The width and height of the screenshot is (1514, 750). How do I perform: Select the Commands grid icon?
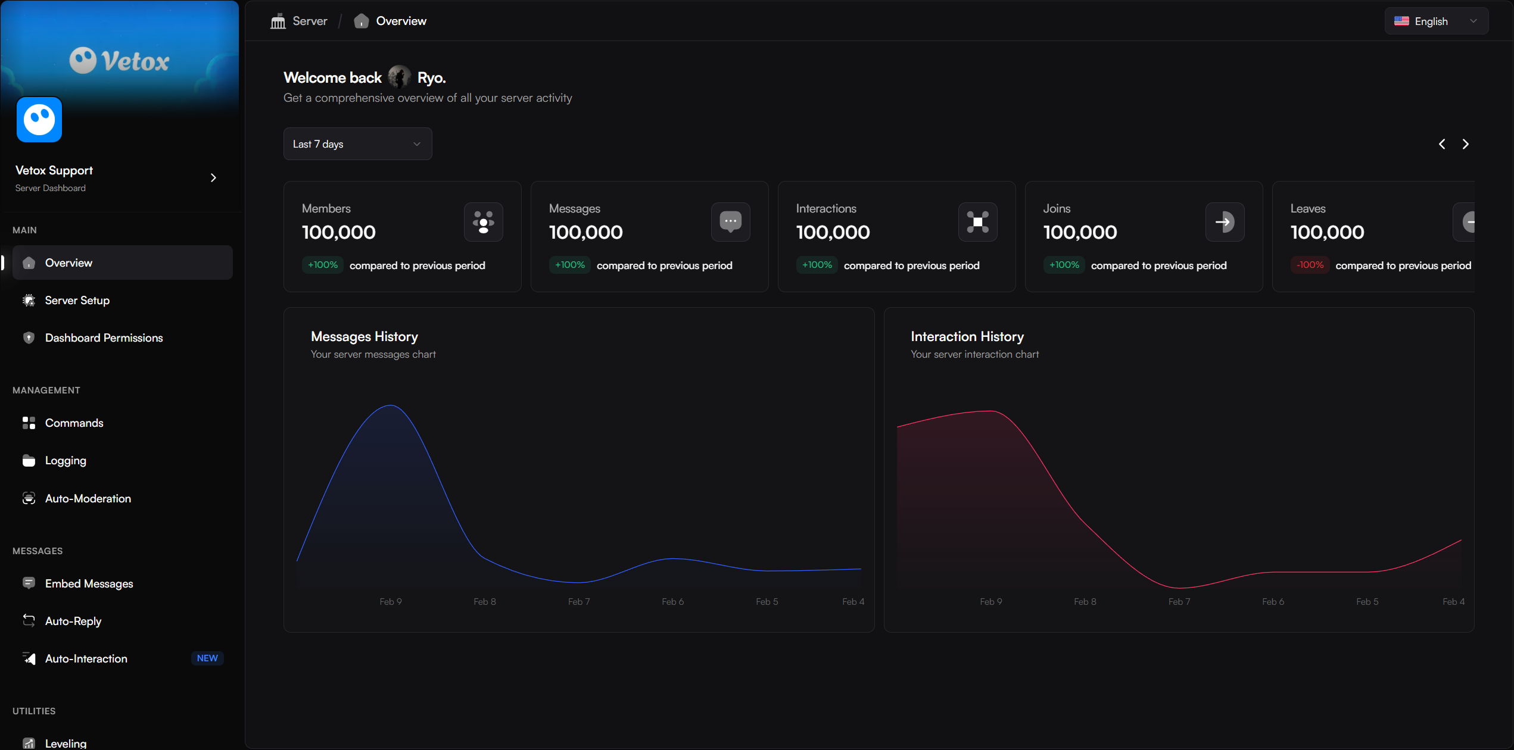[x=29, y=423]
